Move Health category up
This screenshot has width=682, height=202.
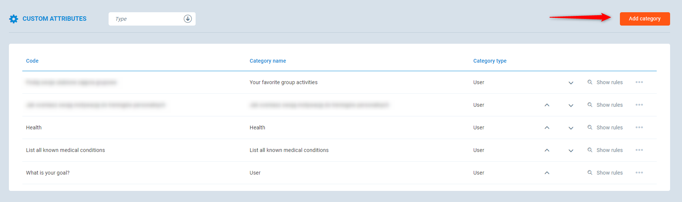tap(547, 128)
